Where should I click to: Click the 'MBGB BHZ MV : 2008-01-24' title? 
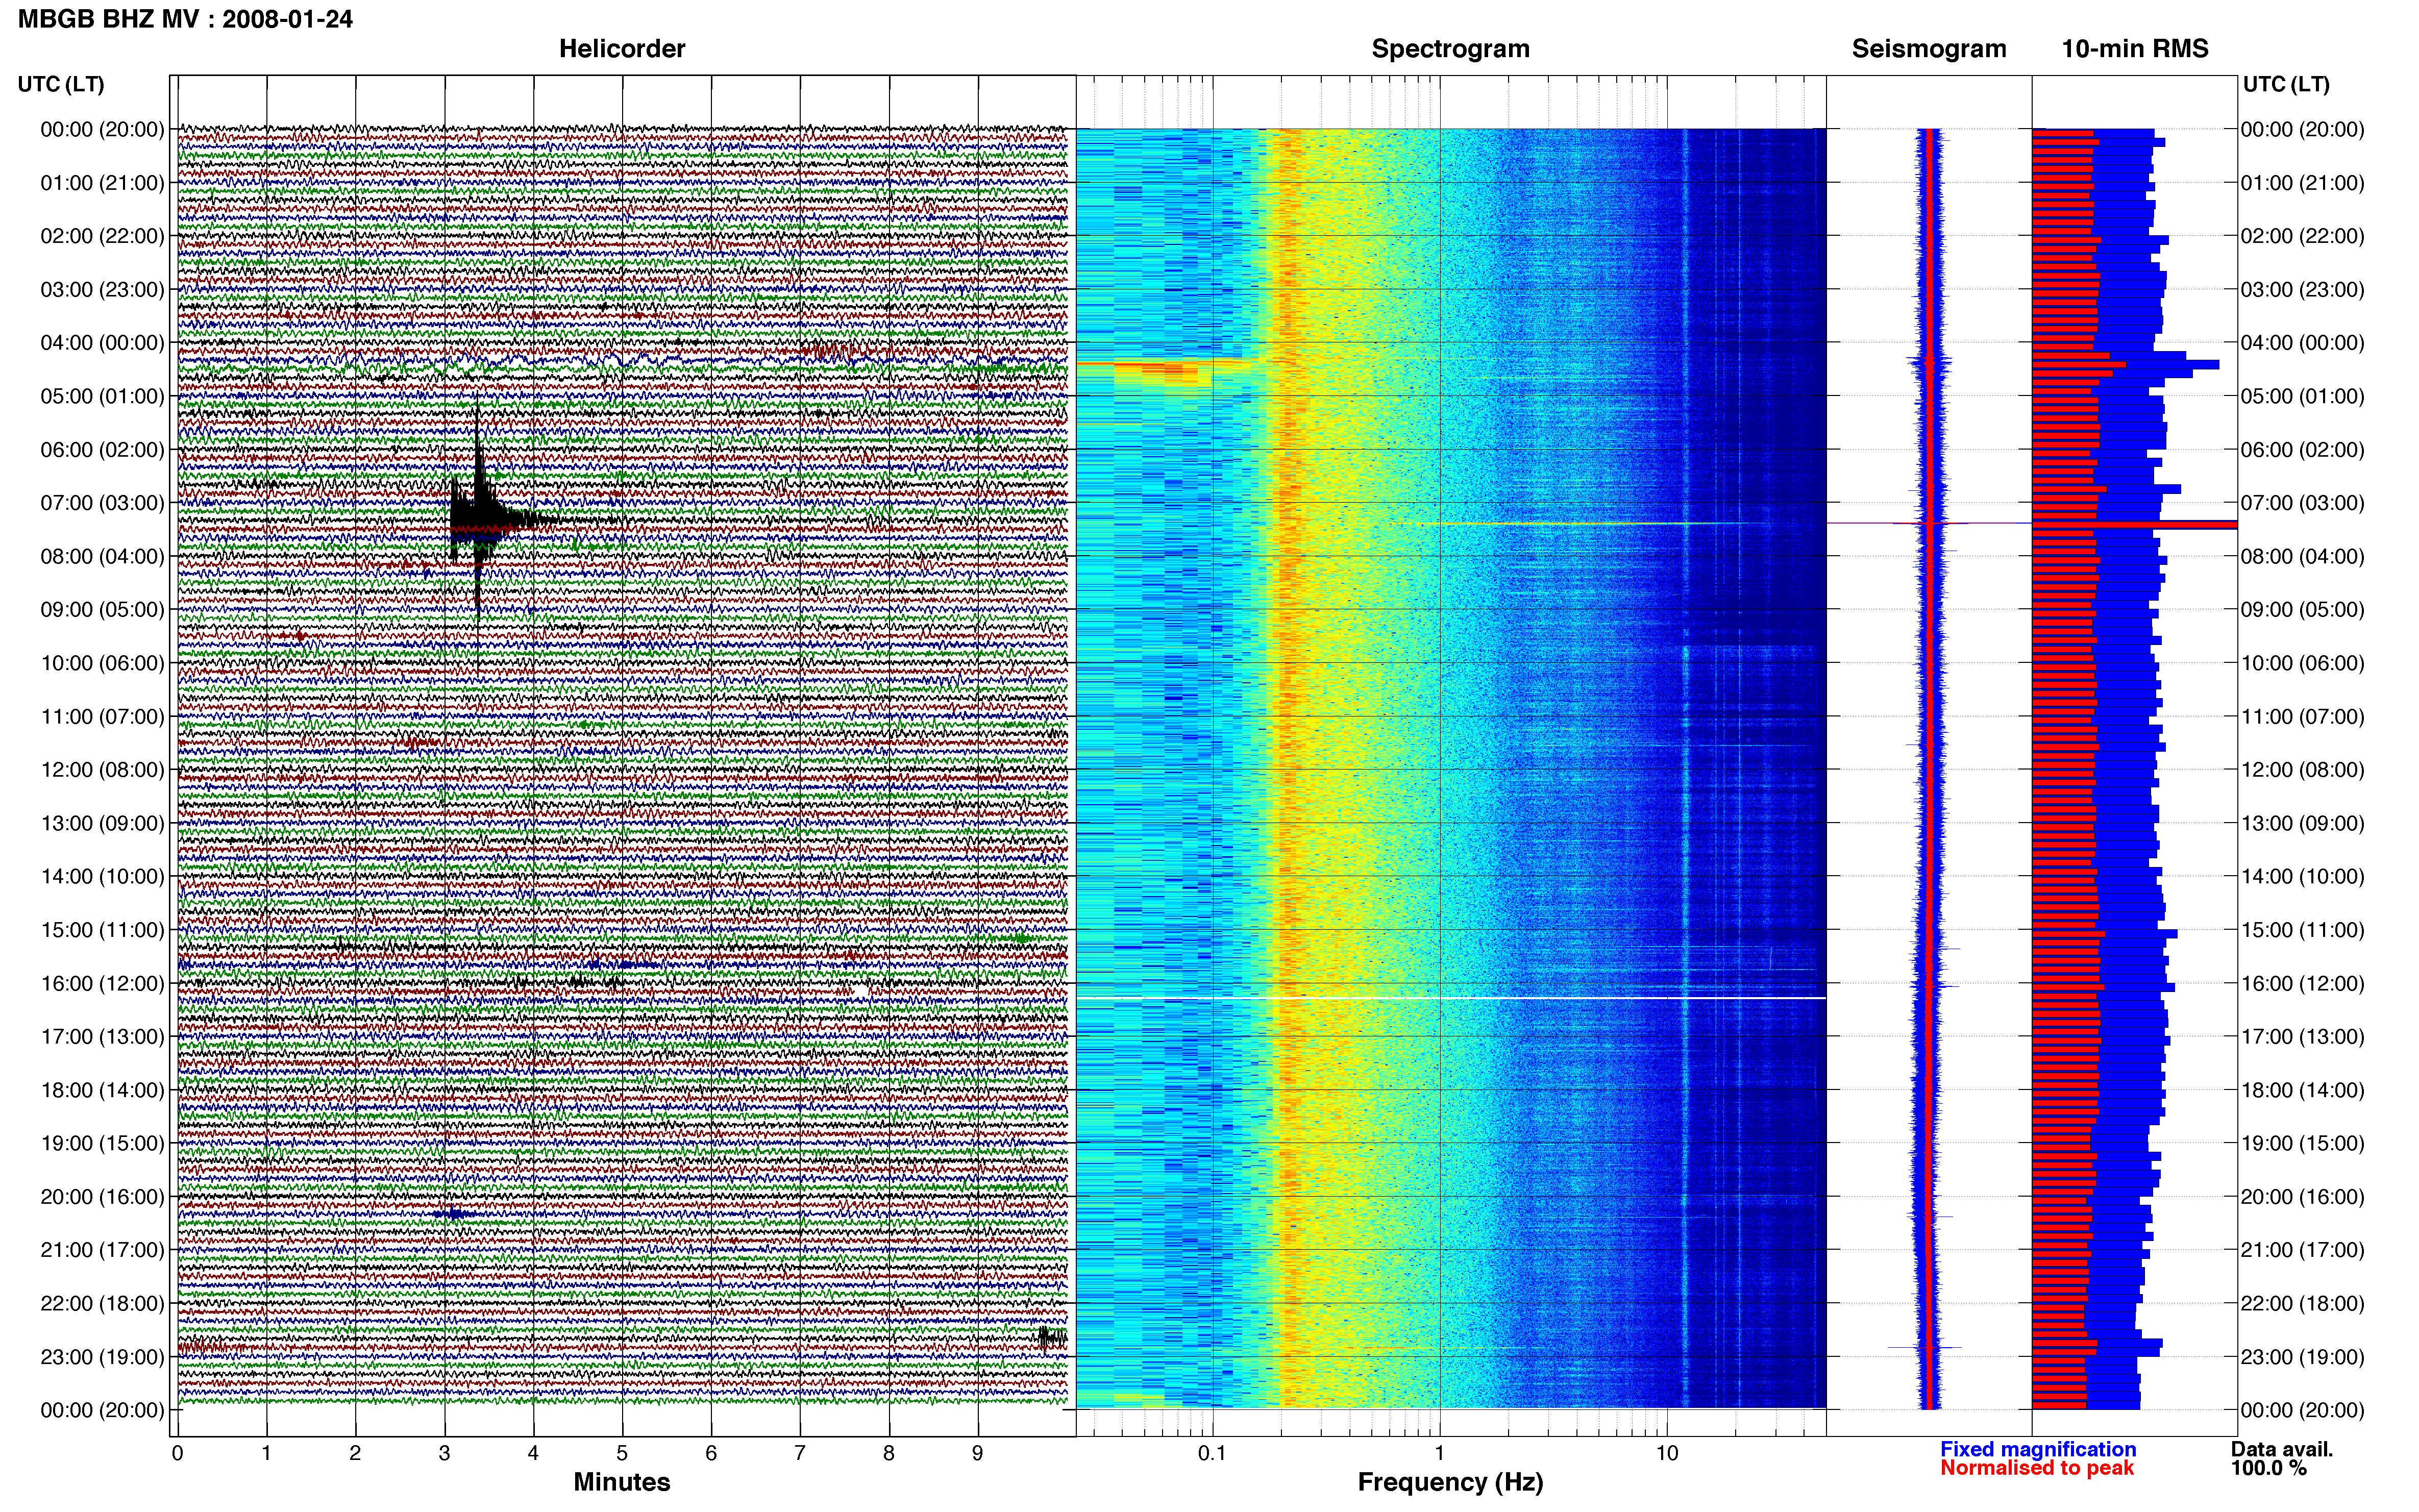pos(185,19)
